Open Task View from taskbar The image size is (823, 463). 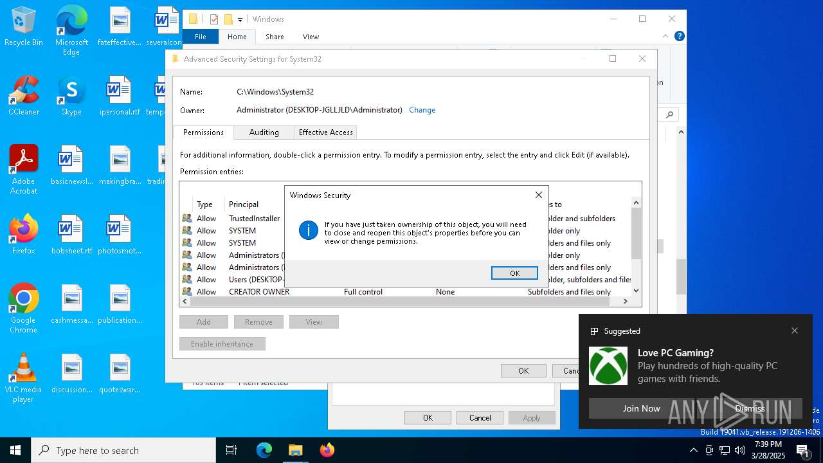pos(231,450)
